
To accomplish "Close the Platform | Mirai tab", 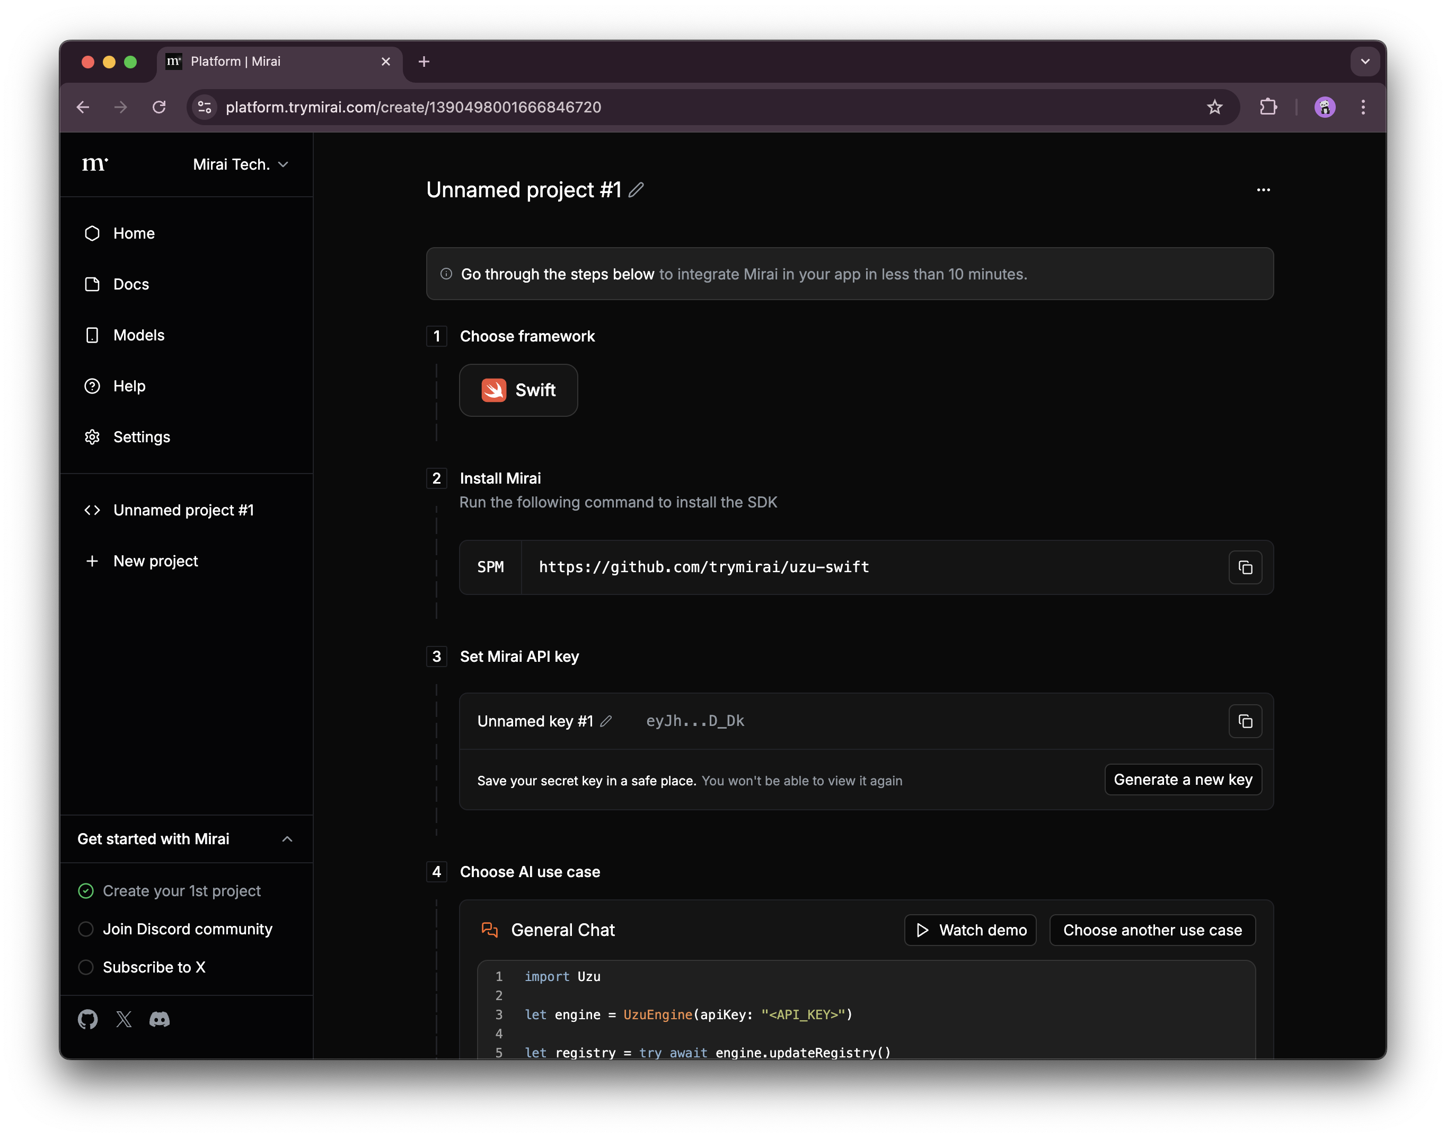I will click(x=386, y=62).
